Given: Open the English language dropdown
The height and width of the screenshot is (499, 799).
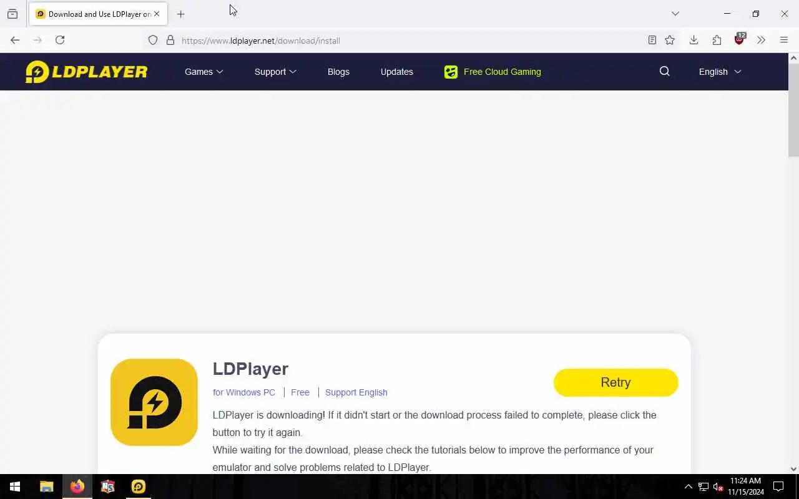Looking at the screenshot, I should (x=720, y=72).
